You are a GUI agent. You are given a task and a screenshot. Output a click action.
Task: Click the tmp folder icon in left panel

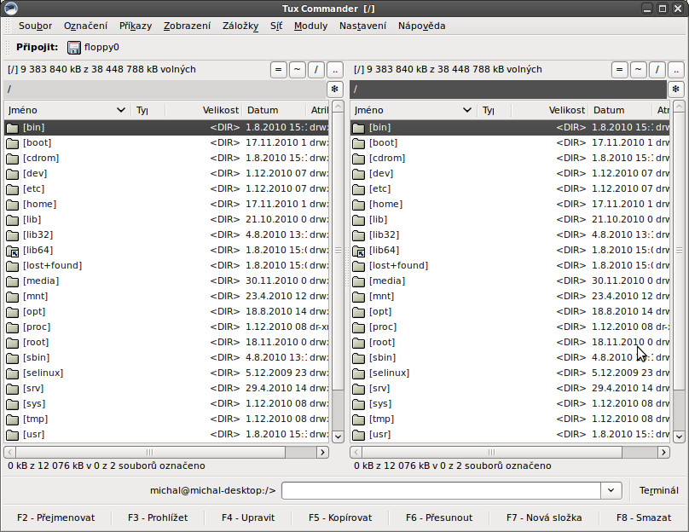[x=12, y=419]
